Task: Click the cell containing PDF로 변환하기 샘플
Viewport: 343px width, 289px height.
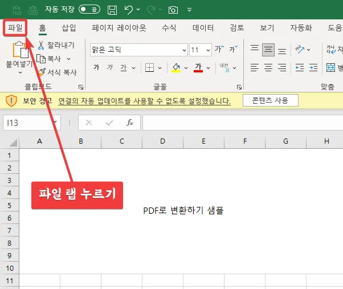Action: [183, 210]
